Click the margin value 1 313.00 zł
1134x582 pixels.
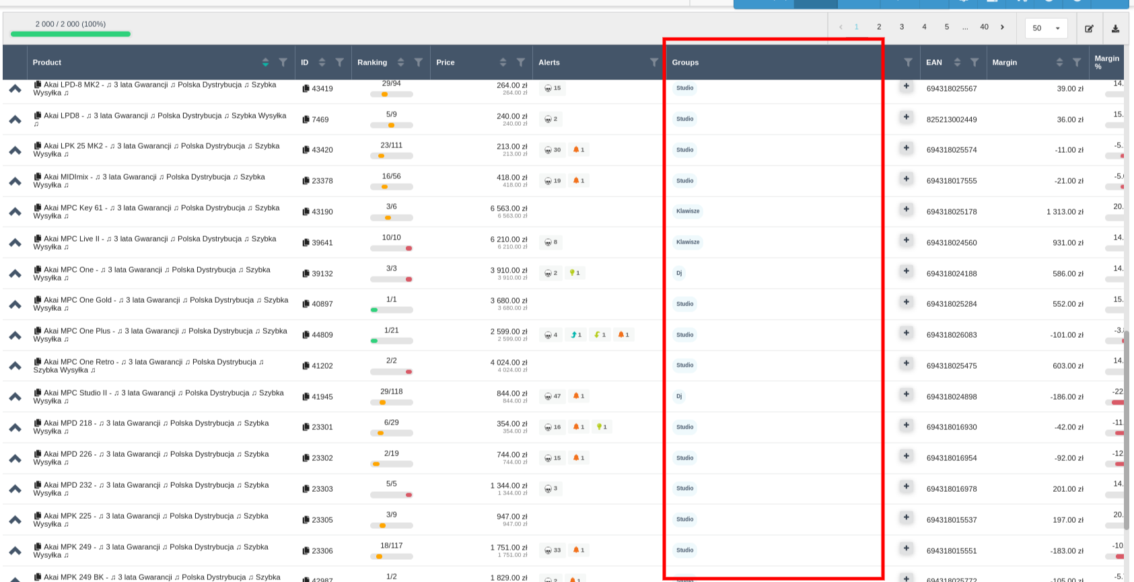(x=1065, y=212)
